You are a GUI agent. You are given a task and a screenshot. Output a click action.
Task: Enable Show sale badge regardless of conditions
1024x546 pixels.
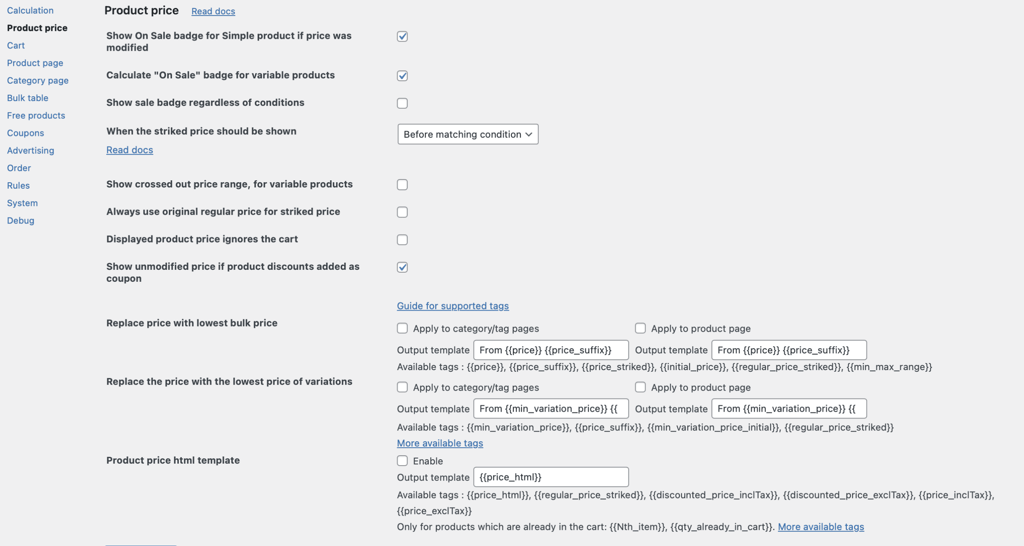[402, 103]
